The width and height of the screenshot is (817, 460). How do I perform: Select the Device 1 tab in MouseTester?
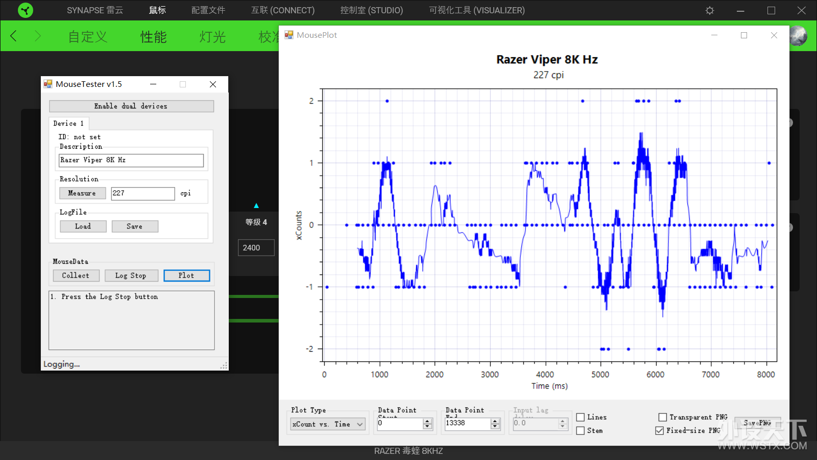pyautogui.click(x=69, y=123)
